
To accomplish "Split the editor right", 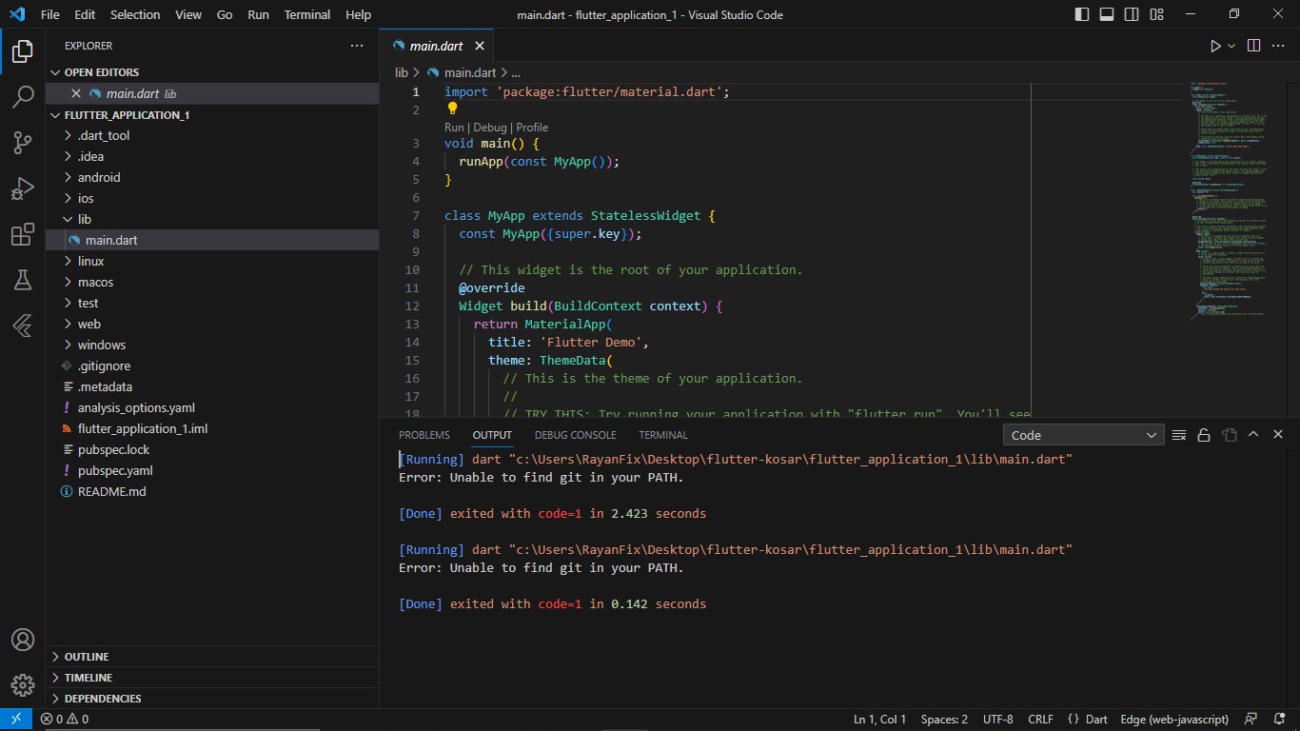I will (1253, 46).
